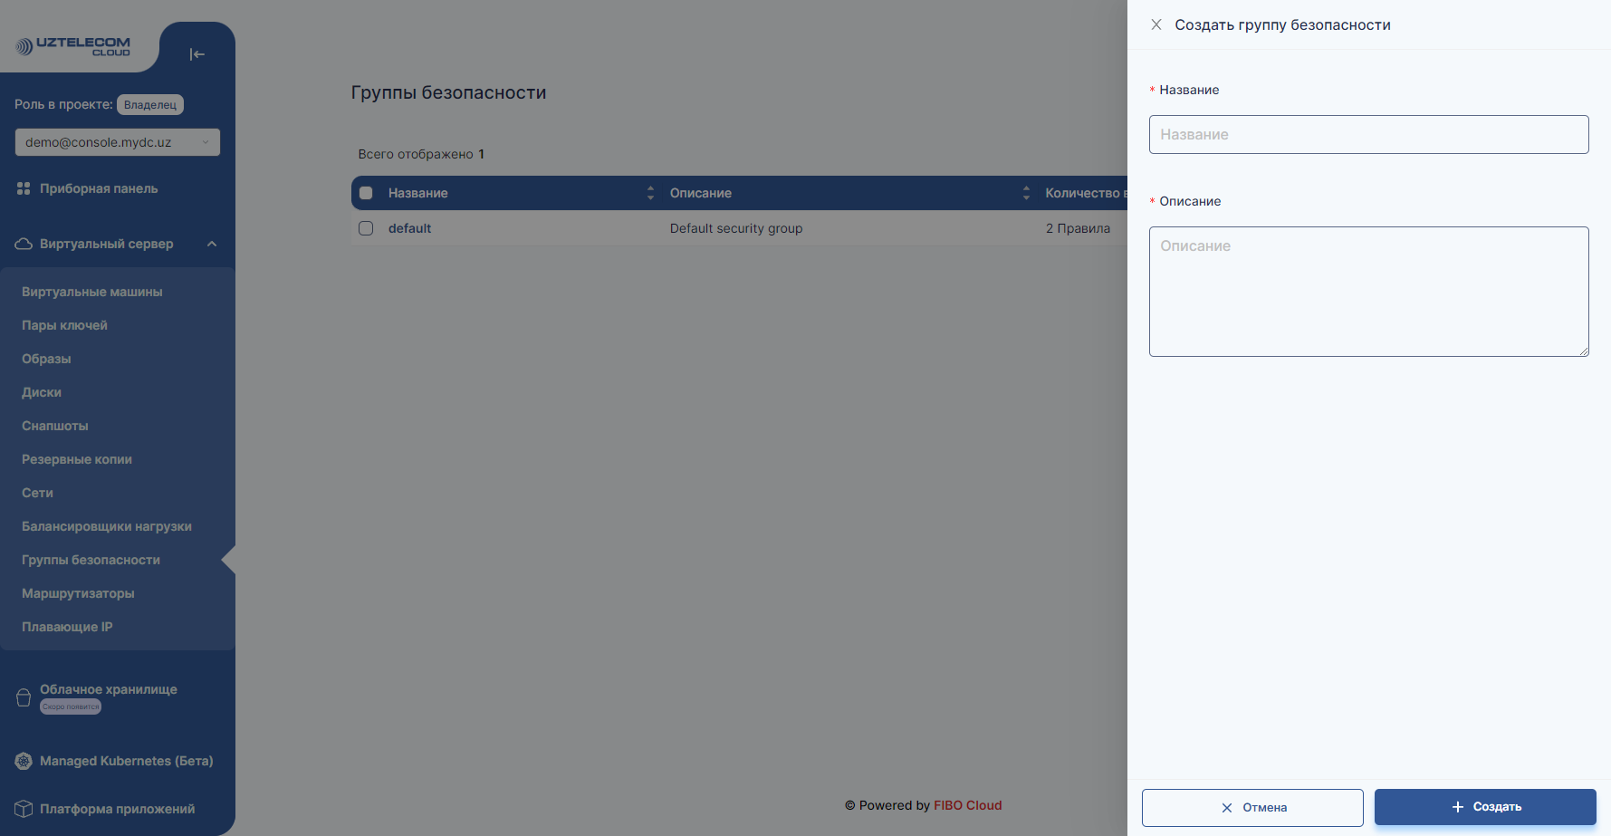Collapse the sidebar with the arrow icon
The image size is (1611, 836).
[x=197, y=54]
